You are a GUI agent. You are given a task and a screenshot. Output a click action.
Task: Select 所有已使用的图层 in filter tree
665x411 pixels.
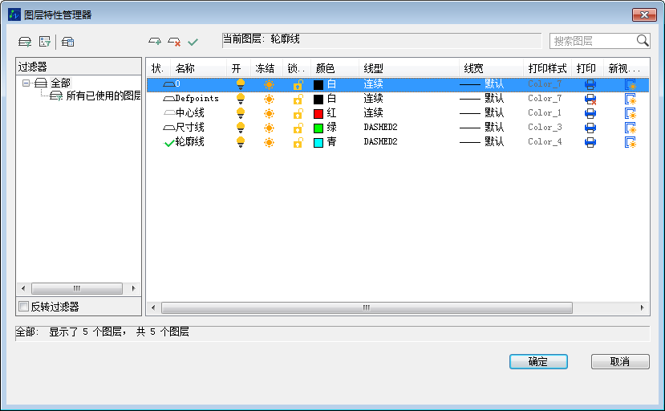(x=103, y=96)
